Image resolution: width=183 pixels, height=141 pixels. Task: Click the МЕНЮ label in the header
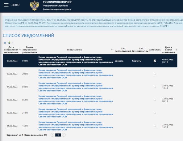click(15, 5)
